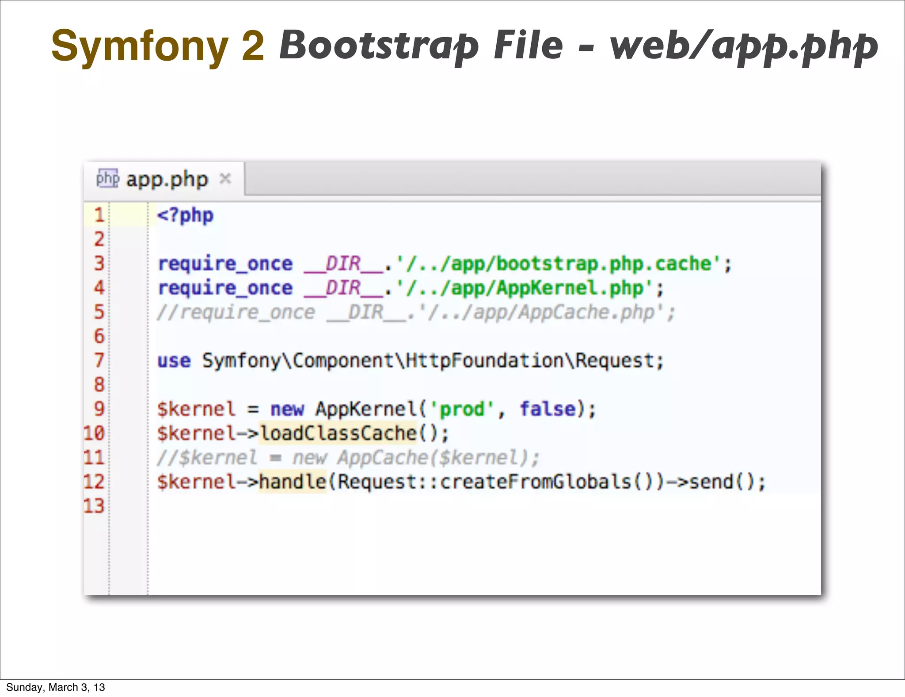Image resolution: width=905 pixels, height=697 pixels.
Task: Click the 'prod' string argument
Action: (462, 409)
